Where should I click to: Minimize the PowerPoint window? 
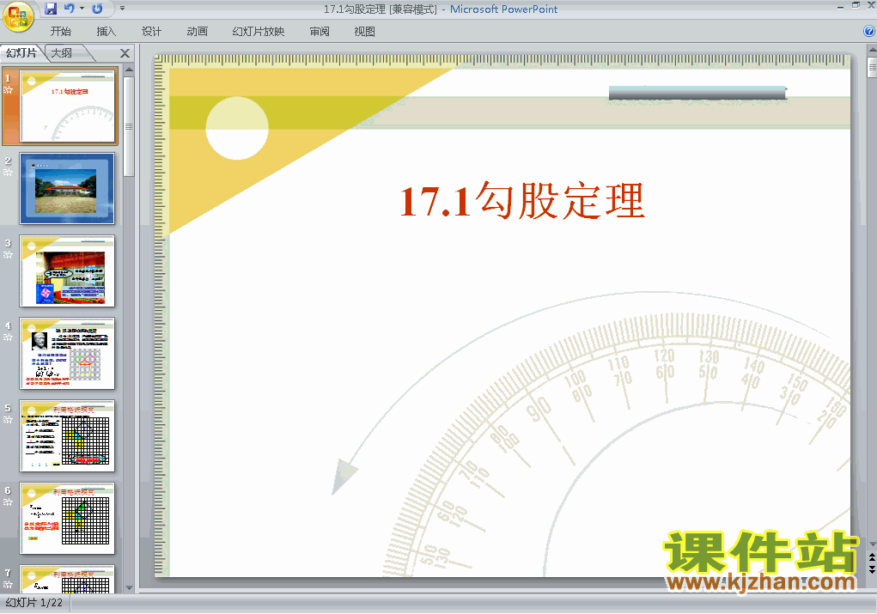841,7
